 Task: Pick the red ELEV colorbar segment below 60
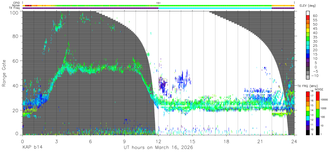[308, 18]
